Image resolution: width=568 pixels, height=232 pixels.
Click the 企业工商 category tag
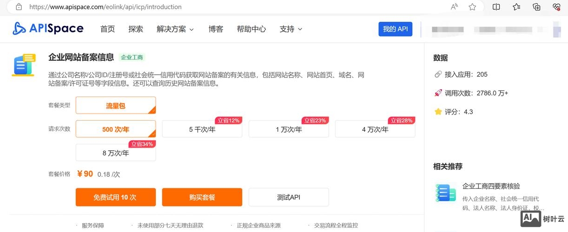132,58
